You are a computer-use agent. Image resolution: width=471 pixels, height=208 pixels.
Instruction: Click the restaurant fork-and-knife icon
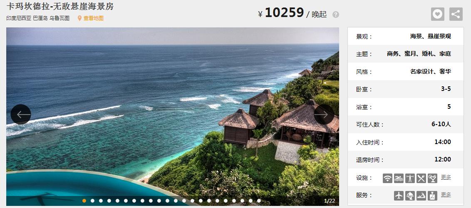pyautogui.click(x=421, y=178)
